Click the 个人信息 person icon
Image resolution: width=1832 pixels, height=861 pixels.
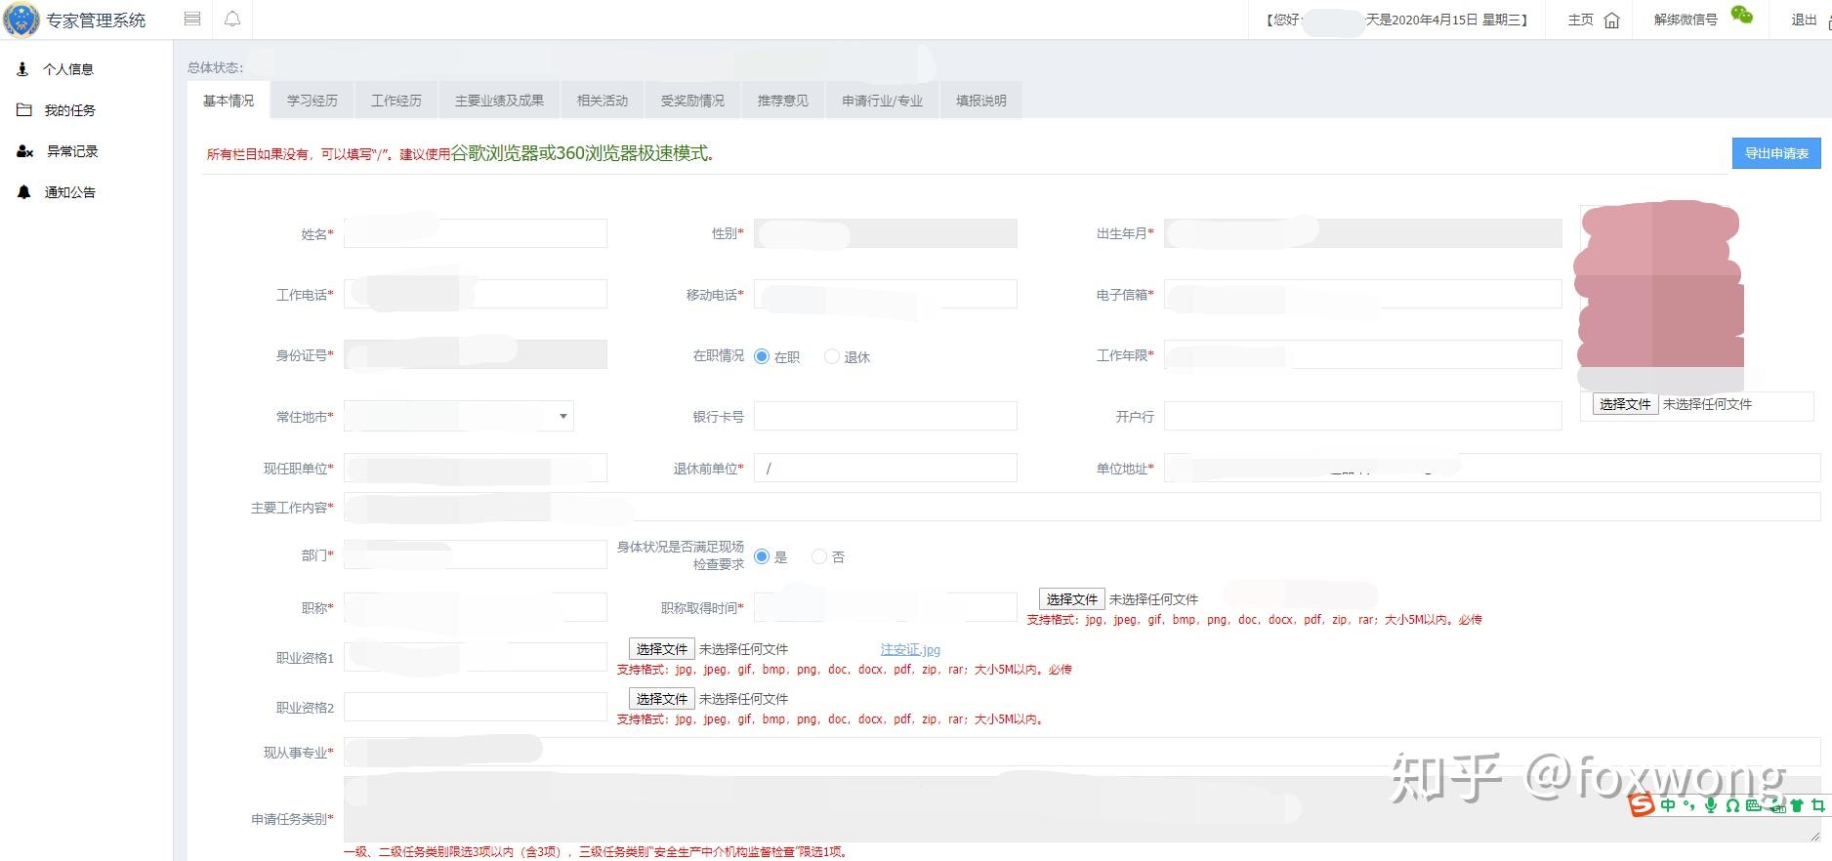click(x=22, y=69)
